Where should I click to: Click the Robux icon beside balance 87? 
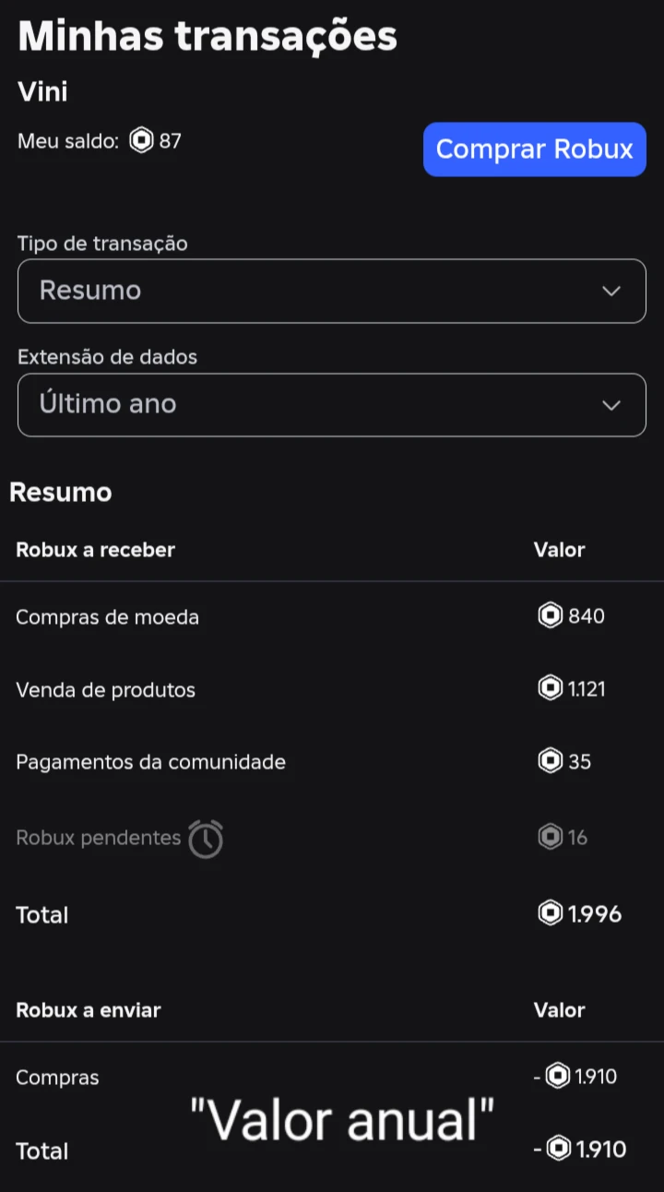141,141
